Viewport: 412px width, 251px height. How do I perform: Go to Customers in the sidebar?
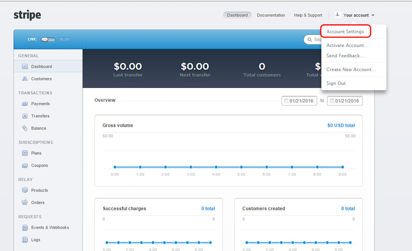[41, 79]
